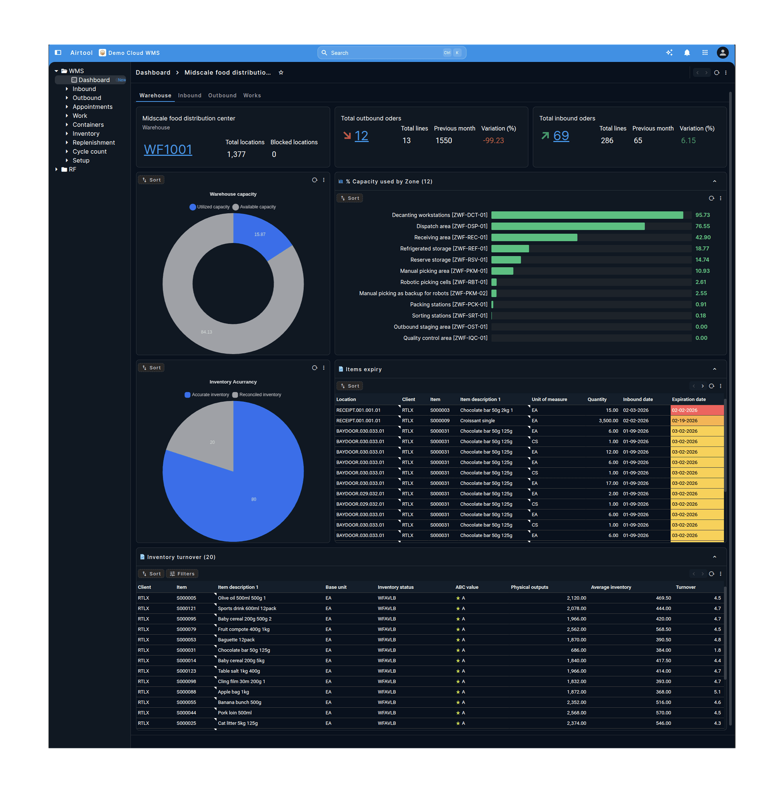Viewport: 784px width, 799px height.
Task: Open Filters on Inventory turnover table
Action: coord(181,573)
